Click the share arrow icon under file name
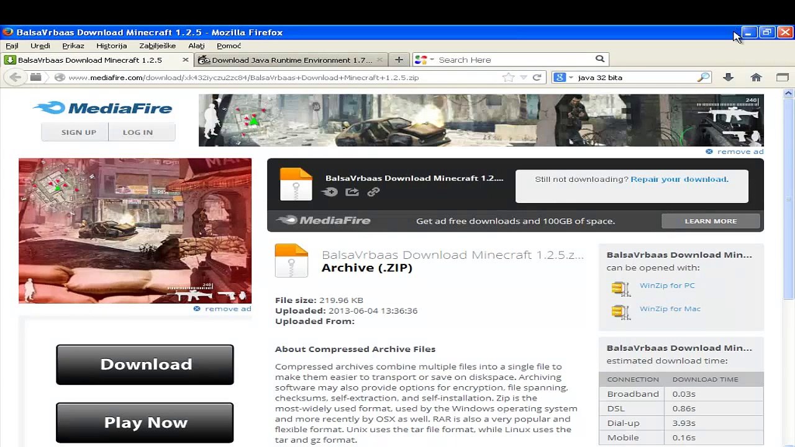 352,192
